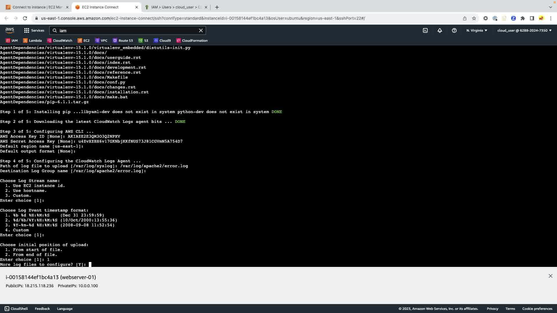
Task: Clear the iam search text
Action: coord(201,30)
